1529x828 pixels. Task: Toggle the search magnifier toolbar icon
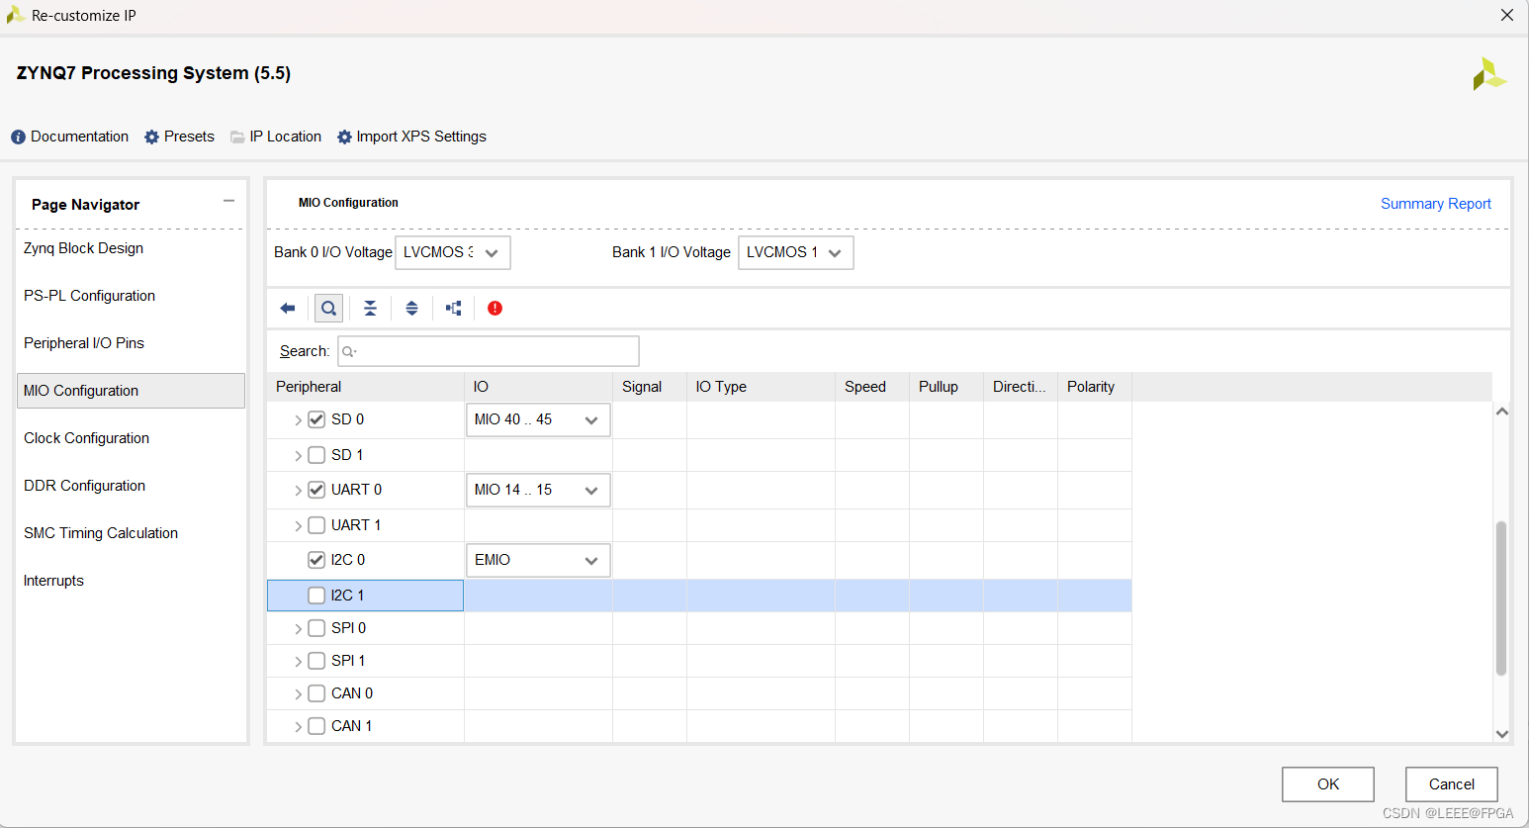328,309
